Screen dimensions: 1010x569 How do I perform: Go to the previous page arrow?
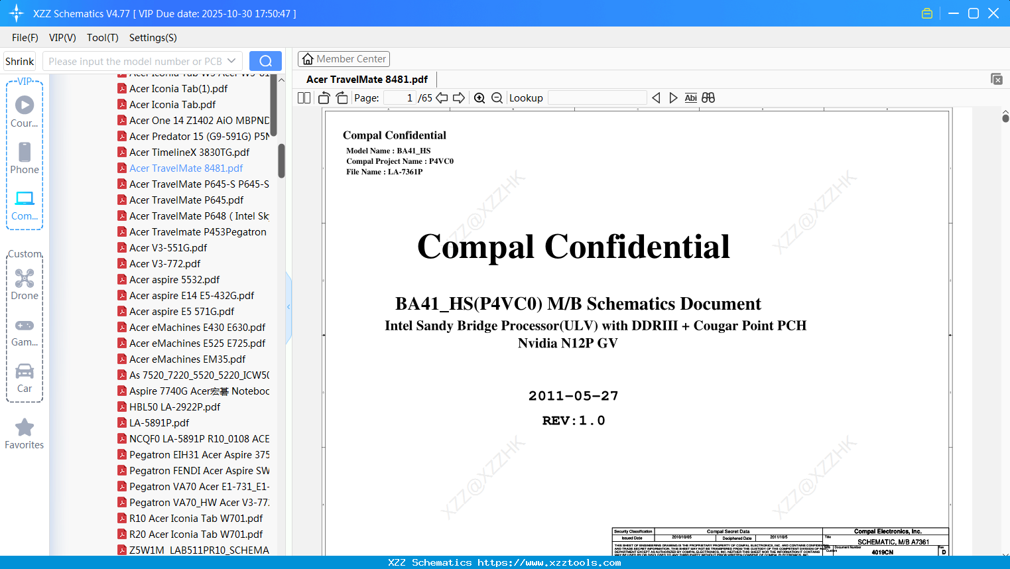click(442, 98)
